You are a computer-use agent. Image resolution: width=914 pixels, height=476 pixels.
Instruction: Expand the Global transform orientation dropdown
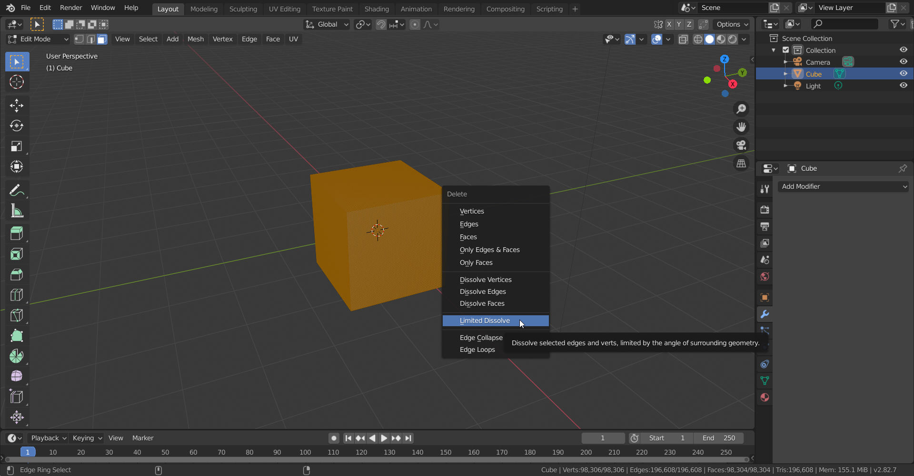328,24
